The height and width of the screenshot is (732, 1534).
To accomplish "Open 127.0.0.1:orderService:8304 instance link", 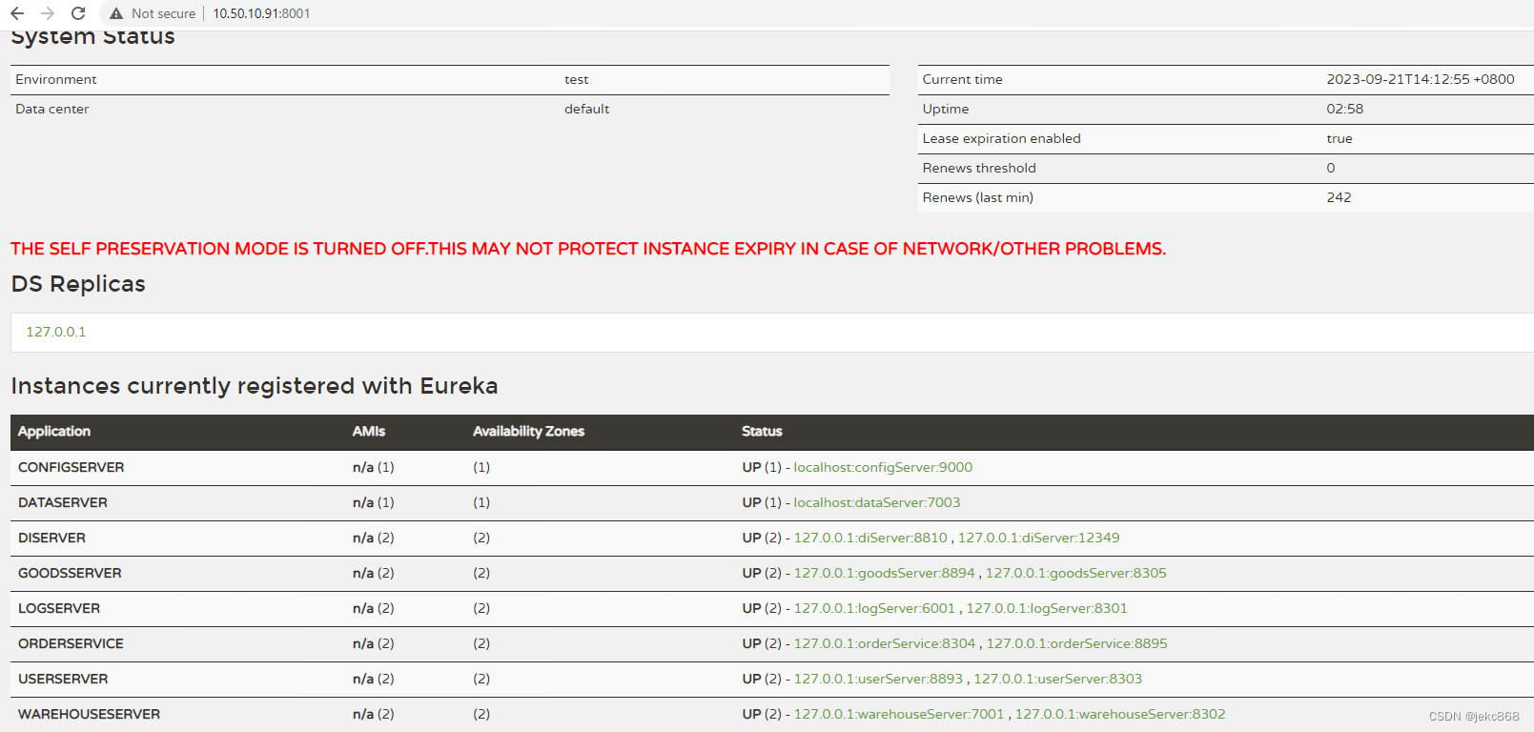I will pyautogui.click(x=885, y=643).
